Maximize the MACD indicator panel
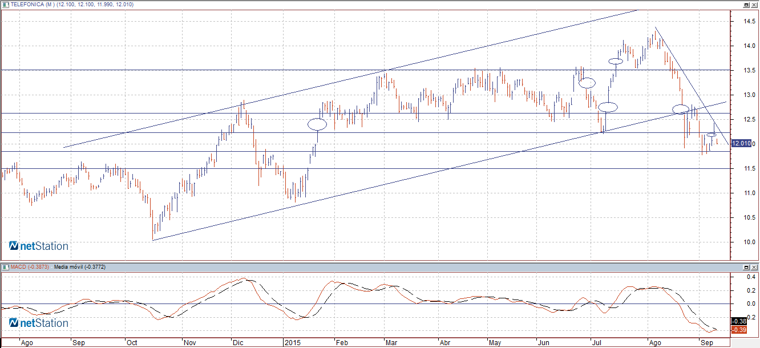Screen dimensions: 760x348 (x=746, y=266)
